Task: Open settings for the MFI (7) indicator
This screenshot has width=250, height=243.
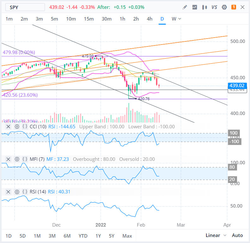Action: pos(17,159)
